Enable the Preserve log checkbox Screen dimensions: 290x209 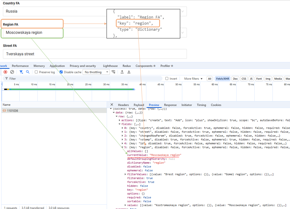click(x=36, y=72)
